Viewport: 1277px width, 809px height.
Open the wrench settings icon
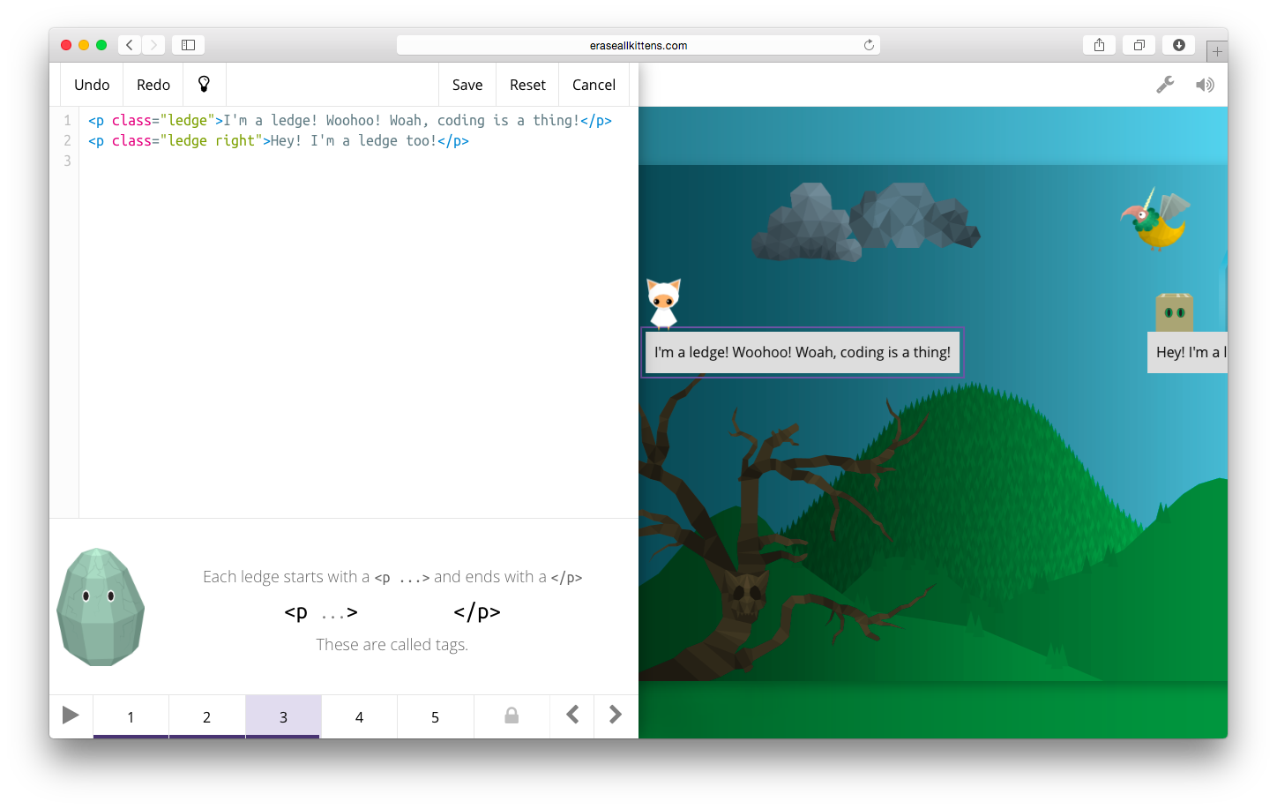point(1165,85)
